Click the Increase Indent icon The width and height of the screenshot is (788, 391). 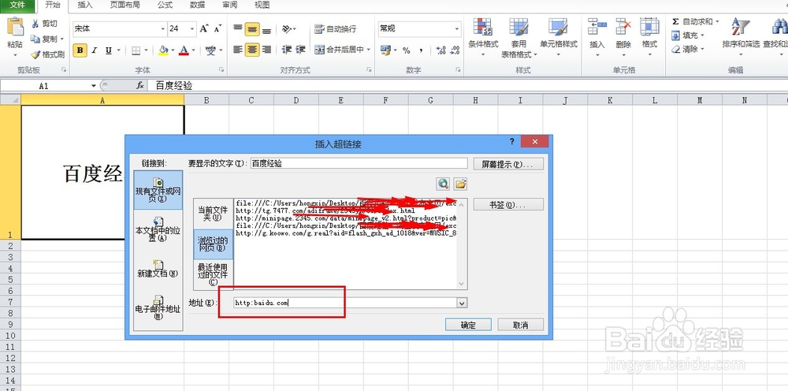(x=300, y=50)
